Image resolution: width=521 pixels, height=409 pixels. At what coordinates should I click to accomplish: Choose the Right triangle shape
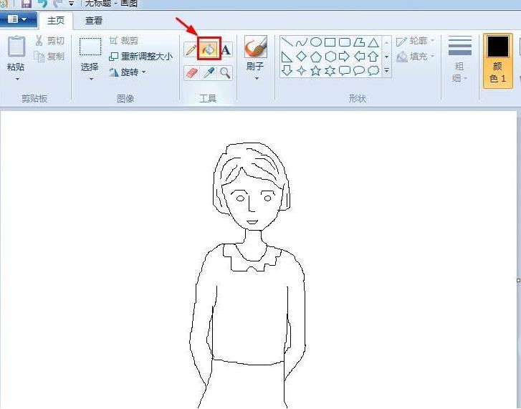click(287, 57)
